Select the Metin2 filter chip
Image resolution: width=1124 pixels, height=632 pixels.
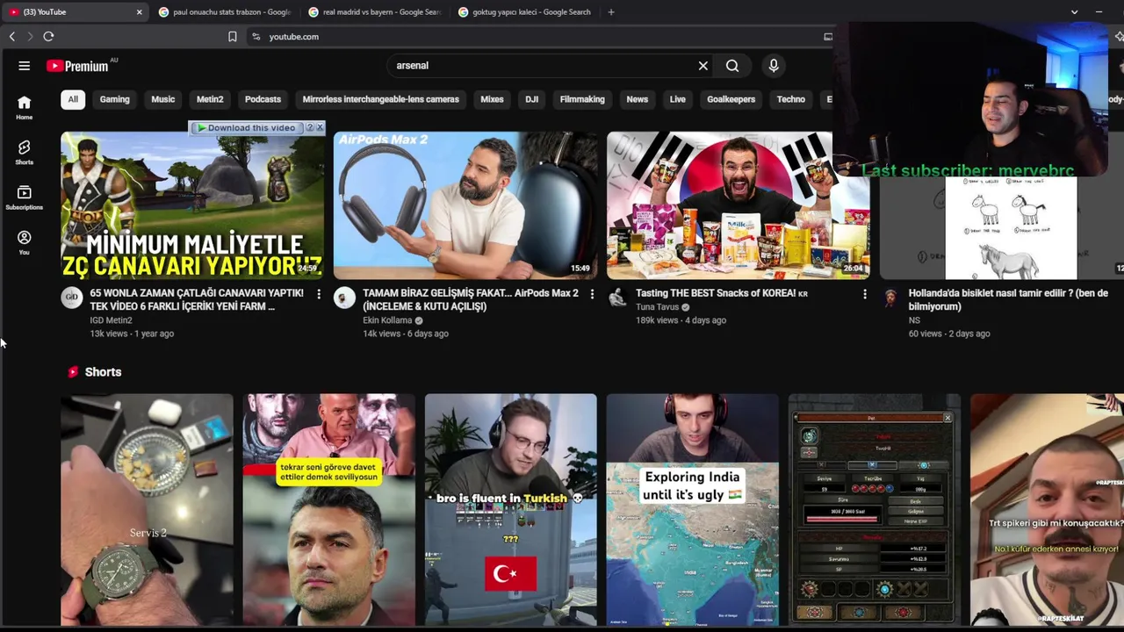pyautogui.click(x=210, y=99)
